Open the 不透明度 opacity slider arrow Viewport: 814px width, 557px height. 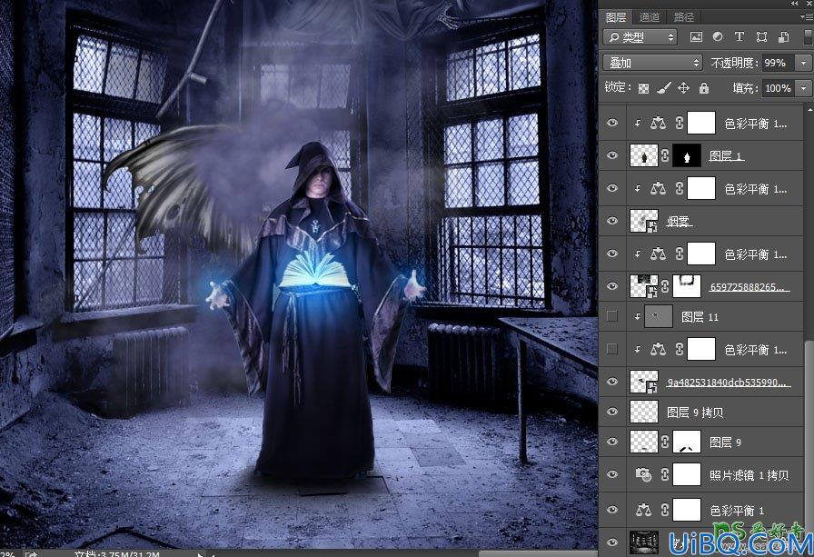coord(804,63)
